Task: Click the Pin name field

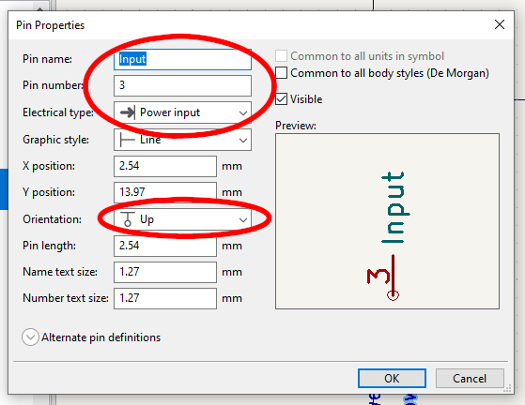Action: tap(182, 59)
